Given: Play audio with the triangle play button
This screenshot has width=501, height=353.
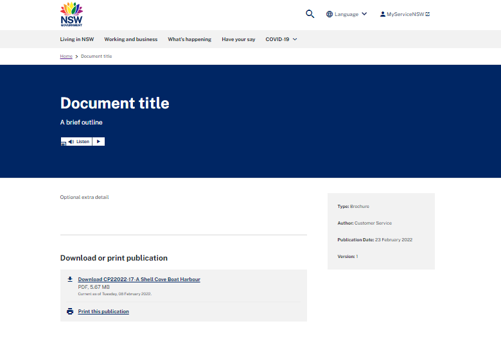Looking at the screenshot, I should [98, 141].
